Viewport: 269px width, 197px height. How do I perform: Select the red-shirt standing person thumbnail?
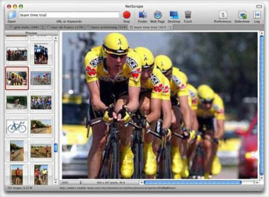(x=17, y=175)
